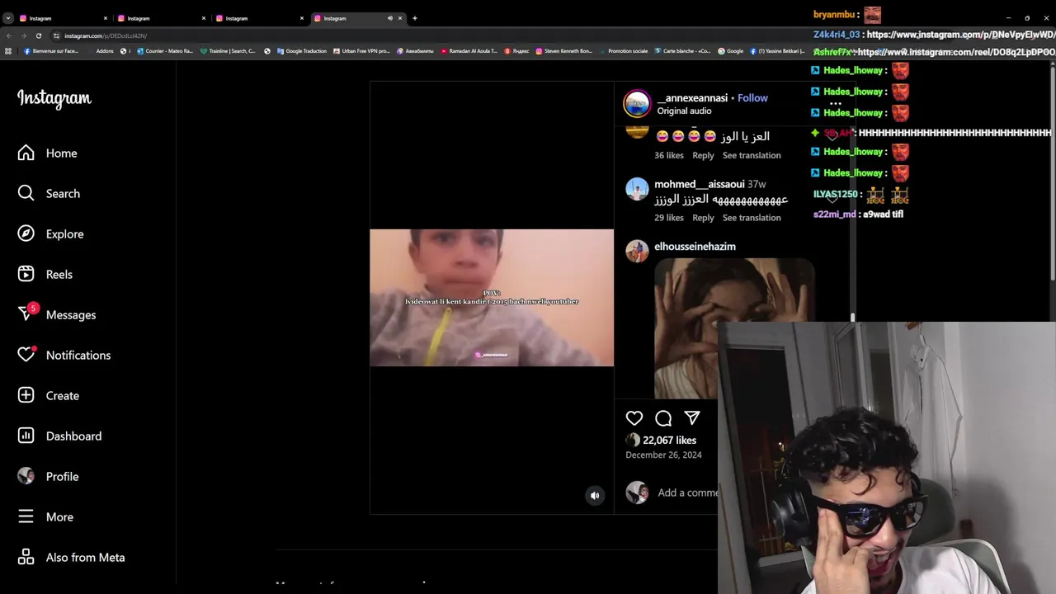
Task: Unmute the video with the speaker icon
Action: 595,496
